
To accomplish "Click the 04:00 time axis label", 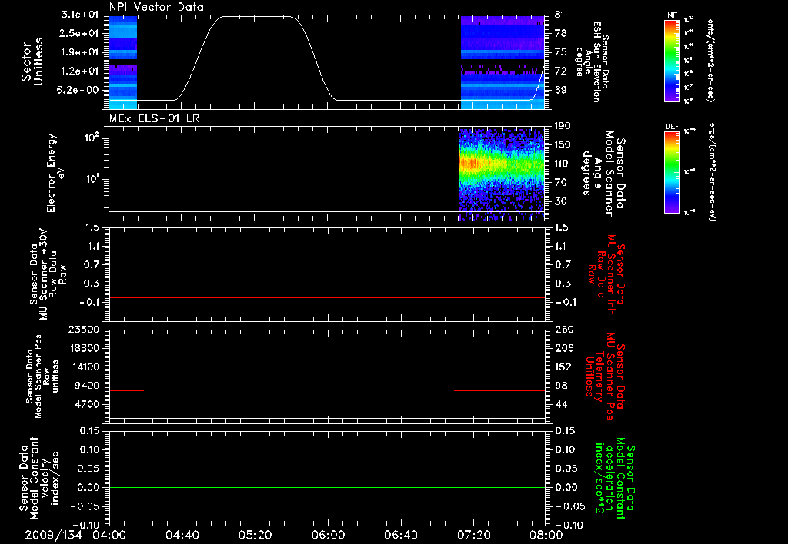I will point(109,535).
